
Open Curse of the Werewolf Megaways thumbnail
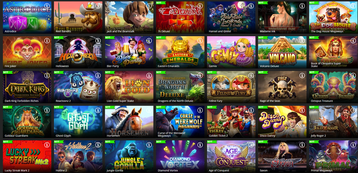[x=180, y=122]
